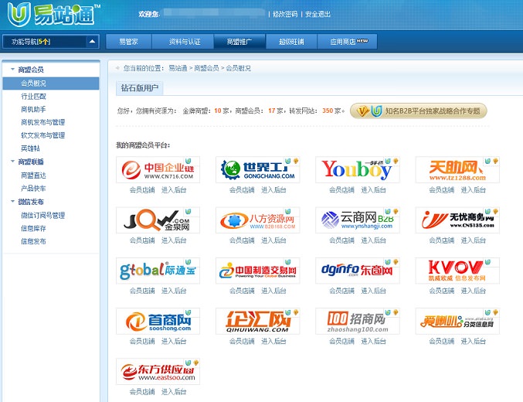Open the 超级旺铺 navigation tab
The image size is (523, 402).
291,42
